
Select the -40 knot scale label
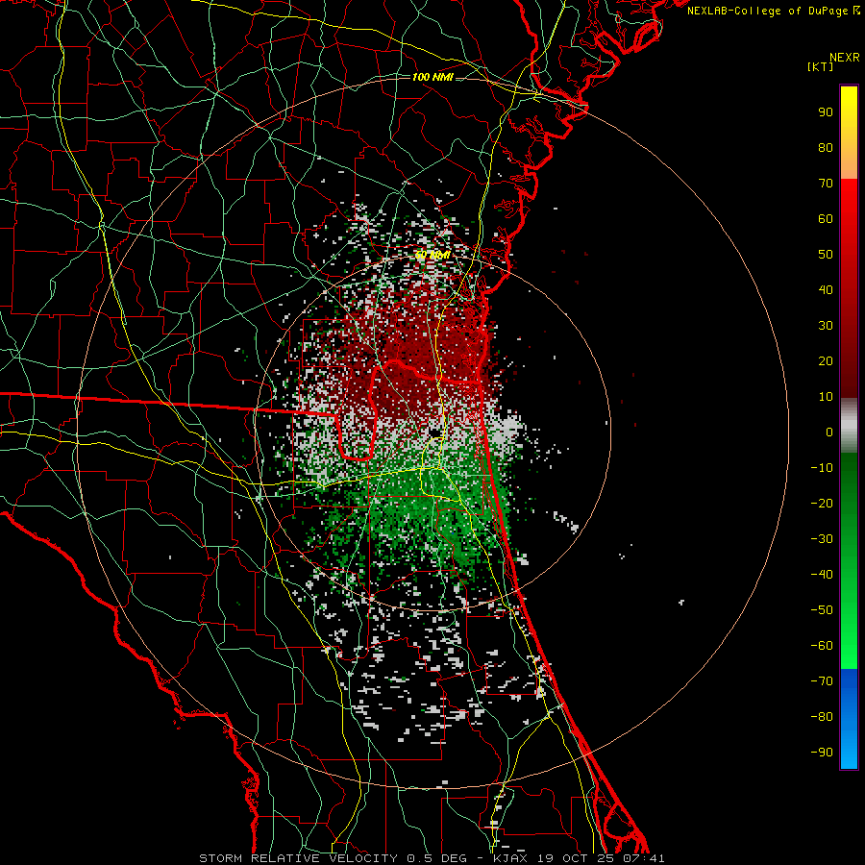coord(822,575)
